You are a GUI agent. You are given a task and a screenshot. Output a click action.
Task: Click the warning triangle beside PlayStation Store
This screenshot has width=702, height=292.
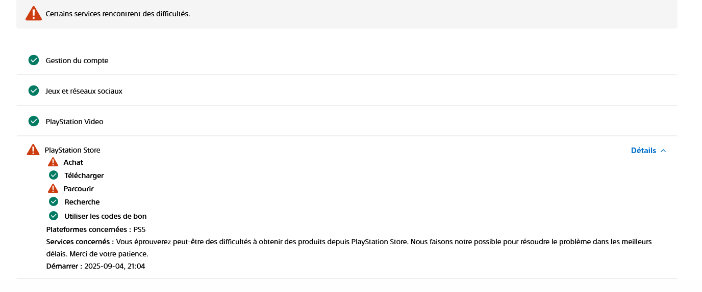coord(33,150)
